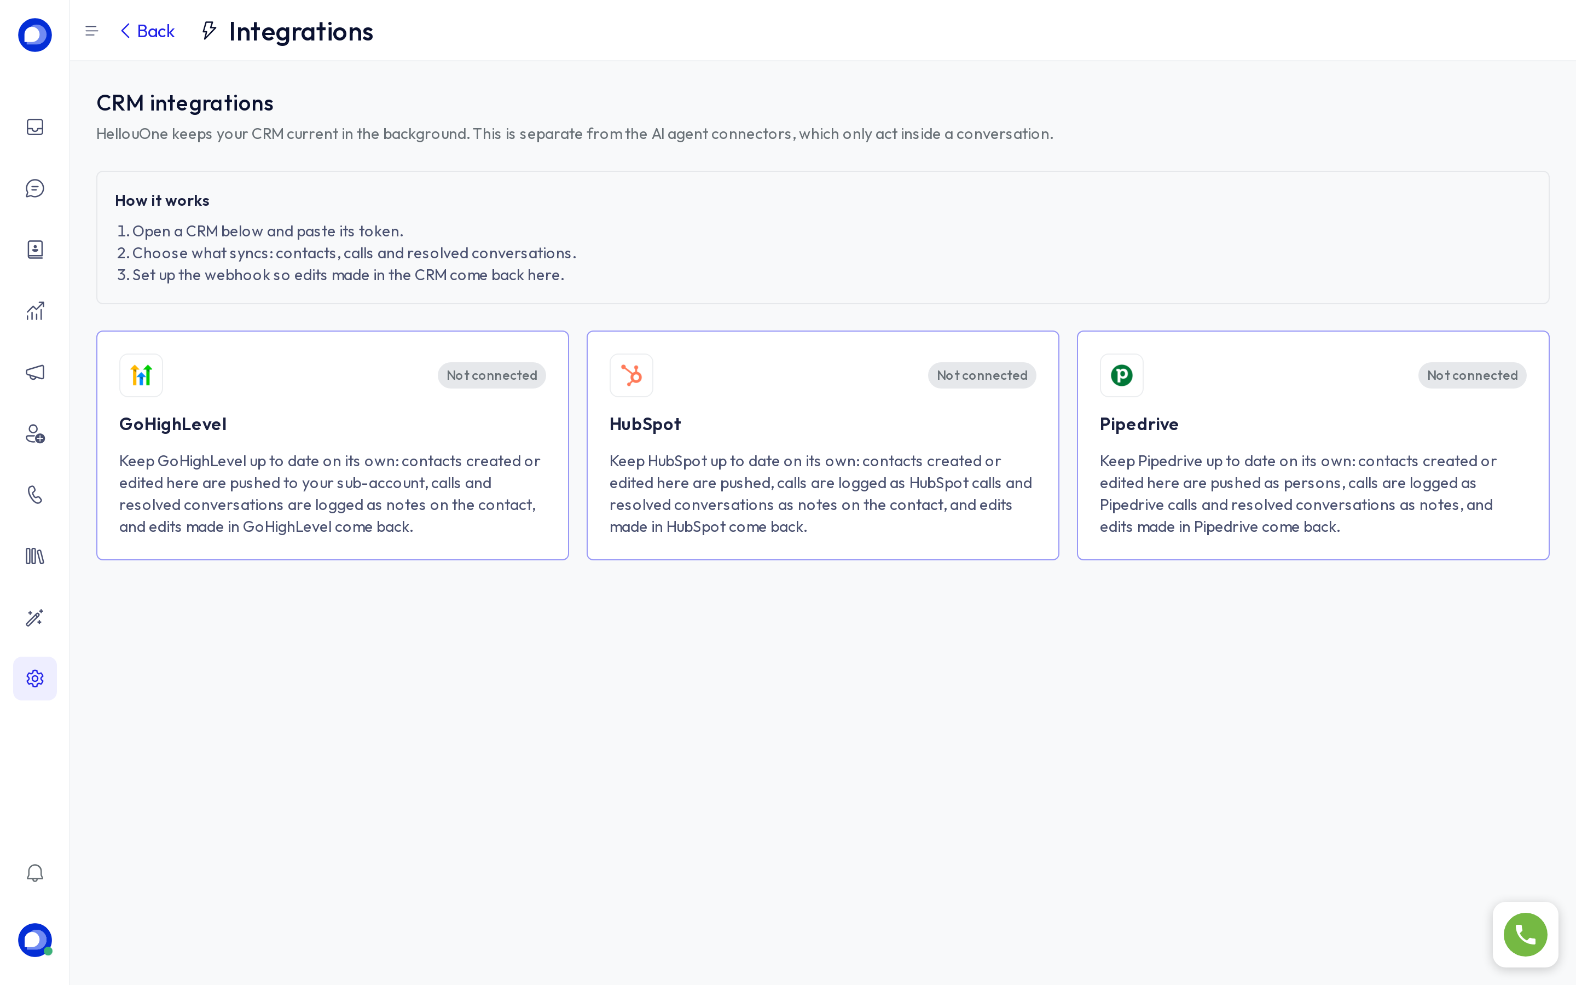Open the GoHighLevel integration card
Viewport: 1576px width, 985px height.
coord(332,445)
